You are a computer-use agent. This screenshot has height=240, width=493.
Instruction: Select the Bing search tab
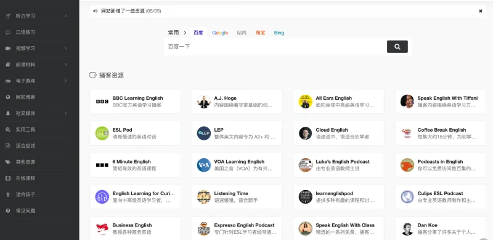(279, 33)
